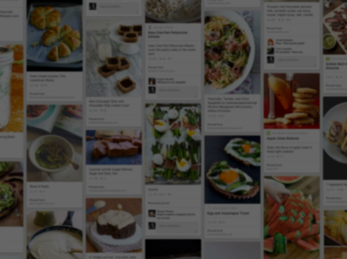
Task: Open the watermelon slices pin image
Action: [291, 217]
